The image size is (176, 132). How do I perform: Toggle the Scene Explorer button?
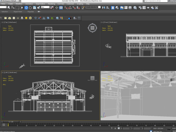point(113,8)
